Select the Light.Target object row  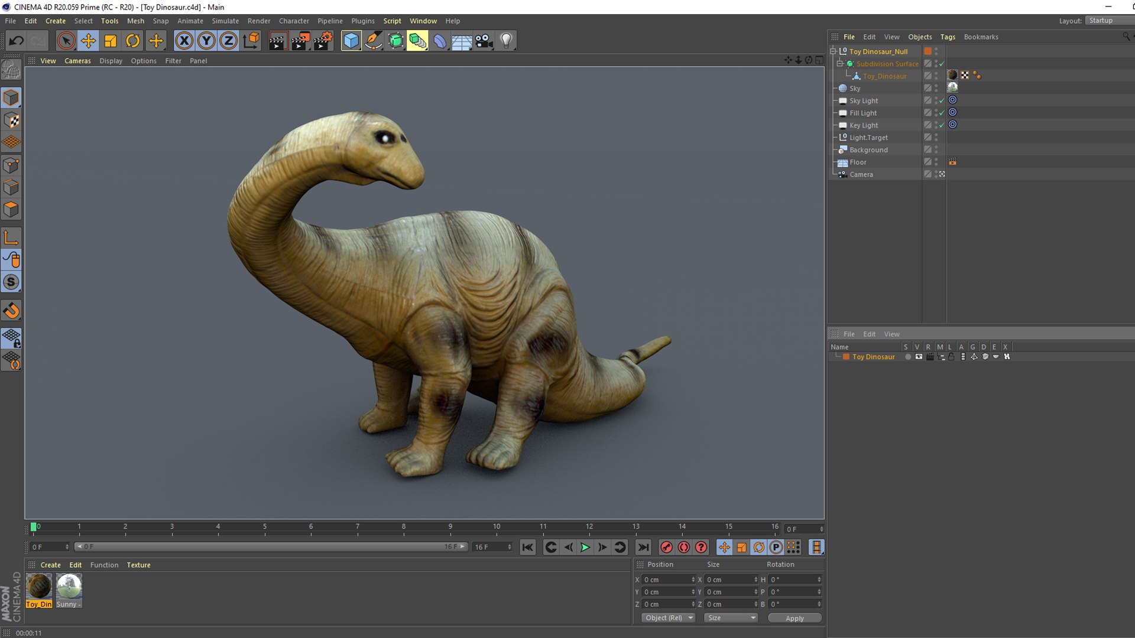click(875, 138)
